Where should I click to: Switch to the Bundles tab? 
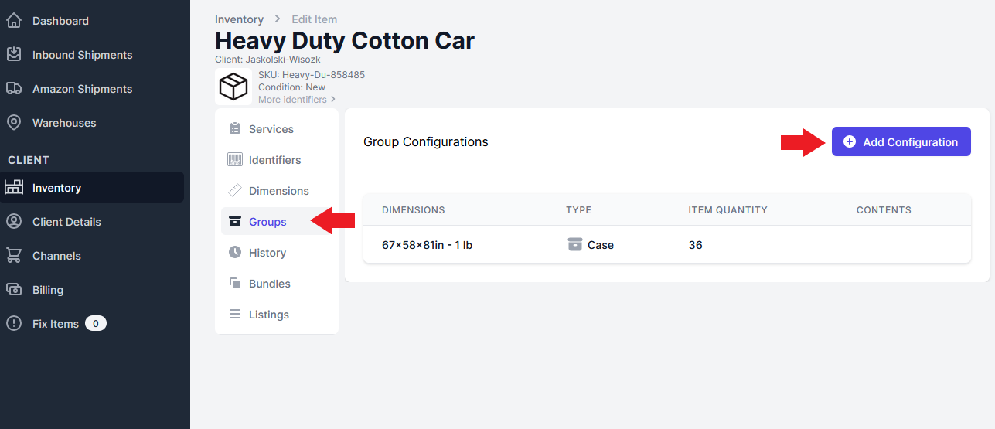click(x=269, y=284)
